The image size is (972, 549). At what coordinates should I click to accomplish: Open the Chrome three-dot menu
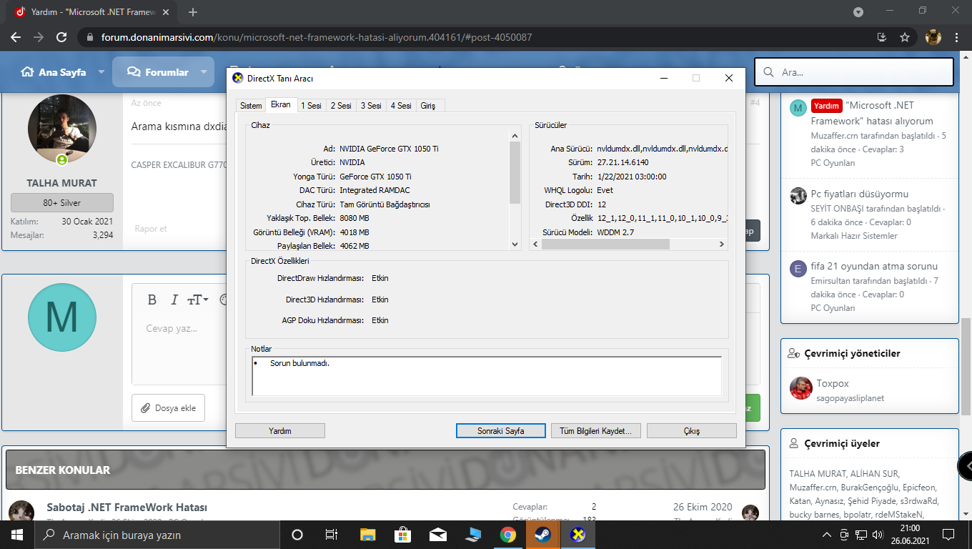[x=957, y=37]
